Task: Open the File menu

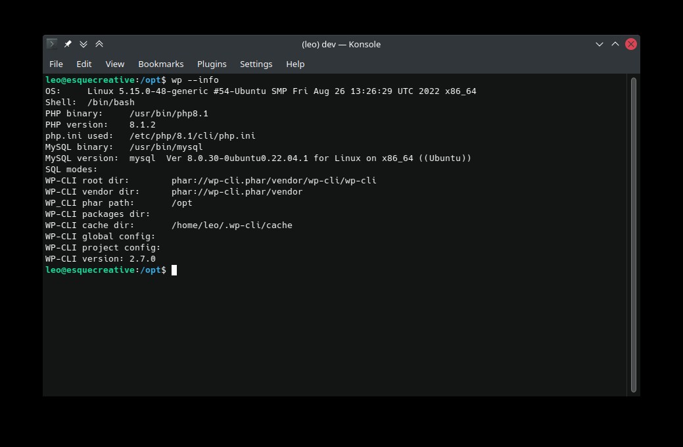Action: [x=56, y=64]
